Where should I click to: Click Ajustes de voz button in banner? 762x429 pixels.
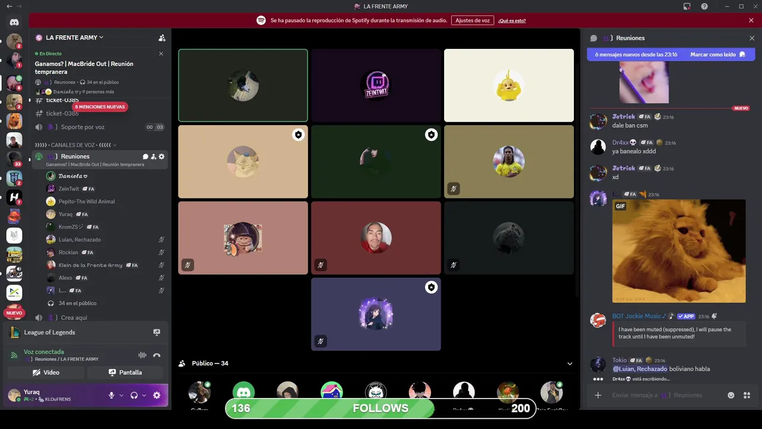pos(473,20)
